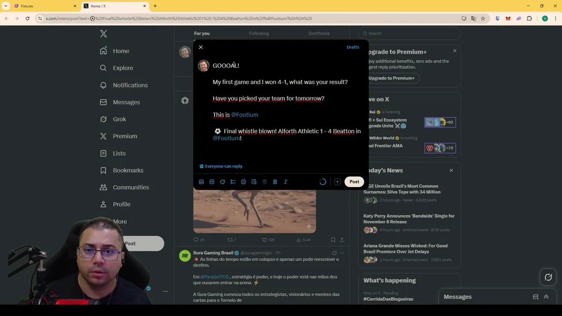Add media image to post
Image resolution: width=562 pixels, height=316 pixels.
point(202,182)
